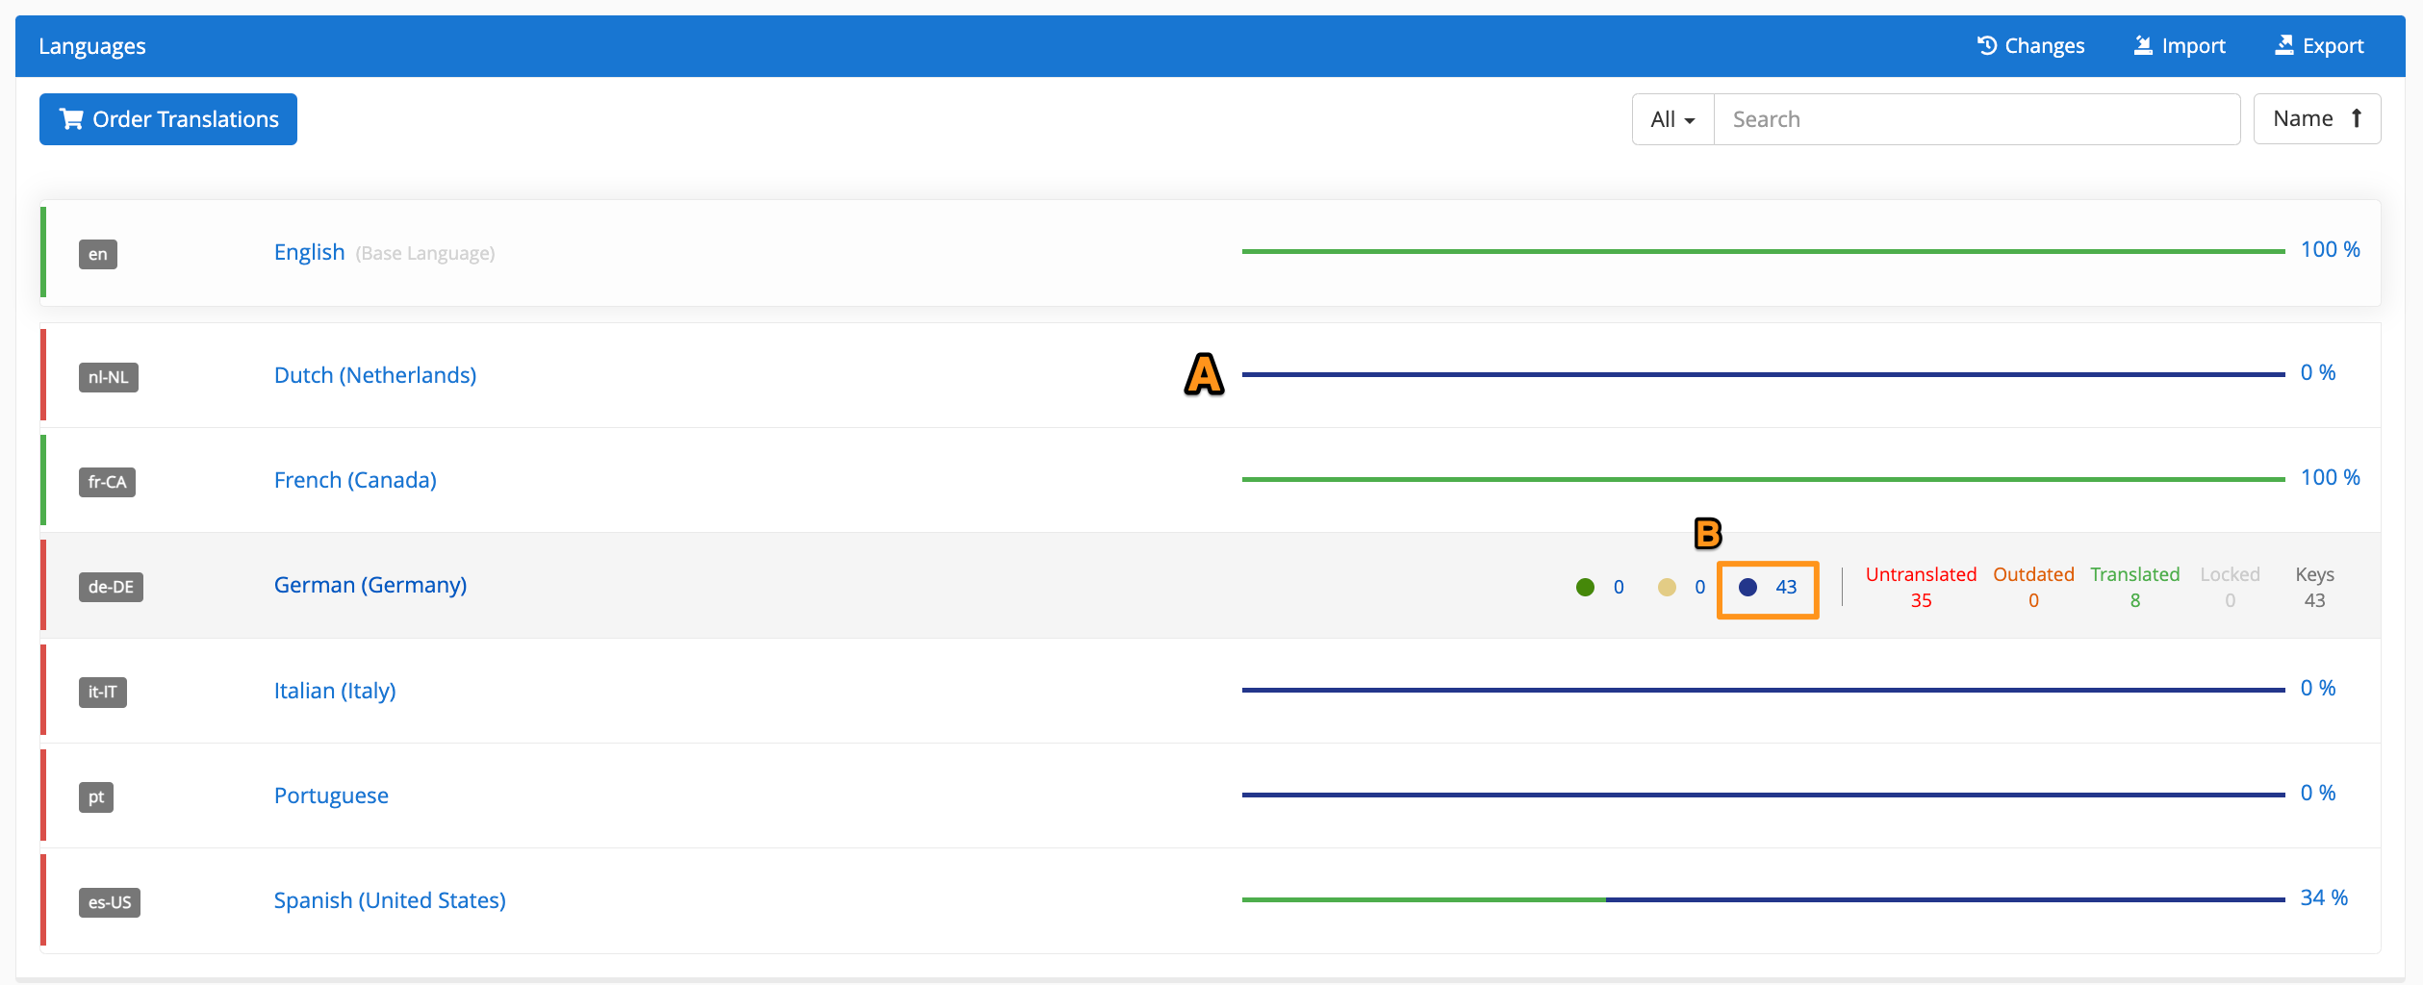Open Dutch (Netherlands) language
2423x985 pixels.
coord(375,375)
